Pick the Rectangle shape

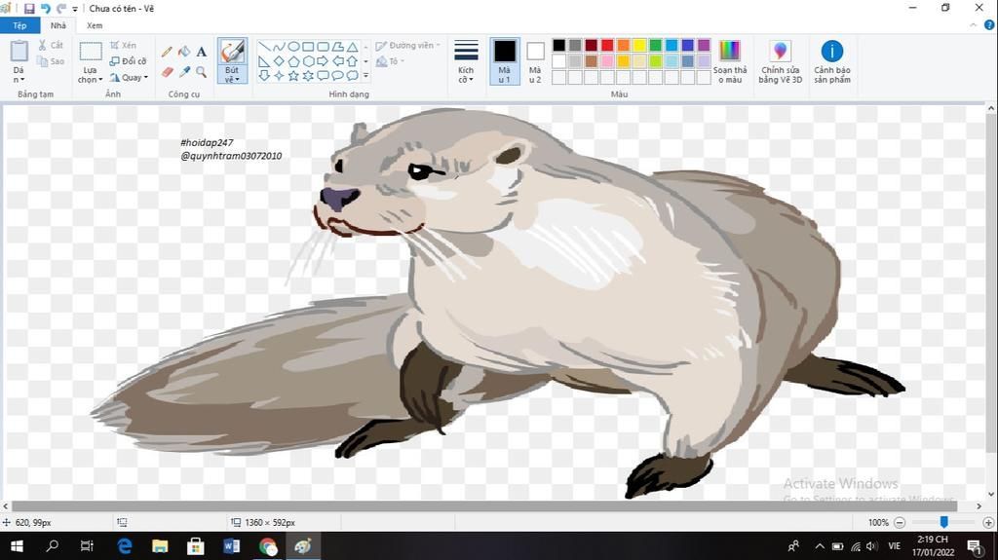coord(308,47)
